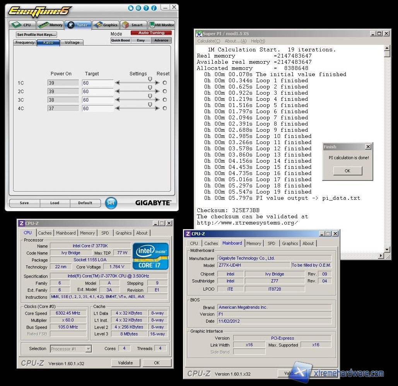Hit the round blue Set button
Screen dimensions: 398x386
111,203
